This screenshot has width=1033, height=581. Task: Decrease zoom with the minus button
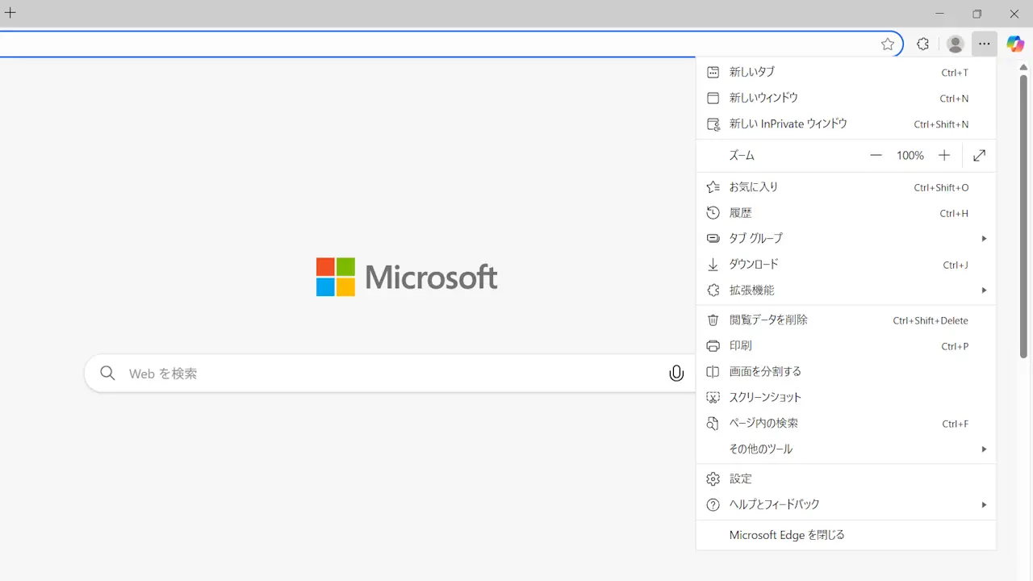pyautogui.click(x=876, y=156)
